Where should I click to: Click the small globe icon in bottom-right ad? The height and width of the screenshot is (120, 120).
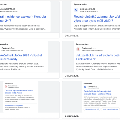click(x=85, y=87)
